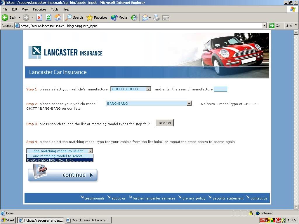
Task: Click the Lancaster Insurance logo
Action: point(65,52)
